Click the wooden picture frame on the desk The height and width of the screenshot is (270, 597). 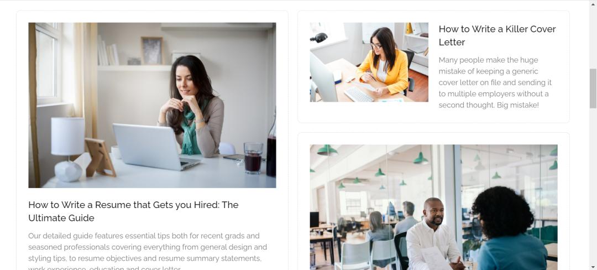click(100, 158)
